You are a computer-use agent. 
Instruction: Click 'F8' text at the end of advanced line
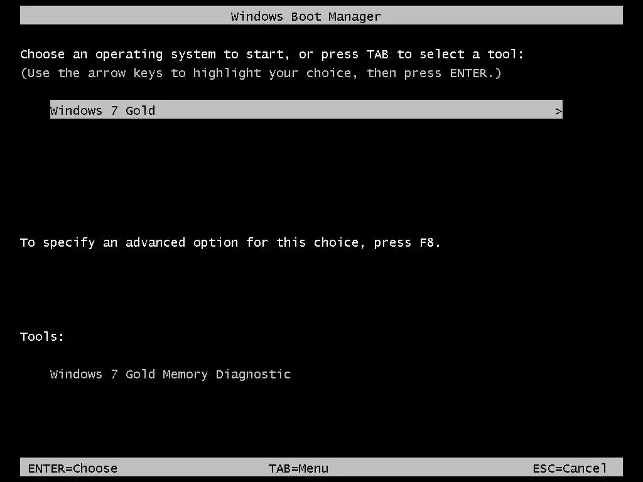(427, 243)
